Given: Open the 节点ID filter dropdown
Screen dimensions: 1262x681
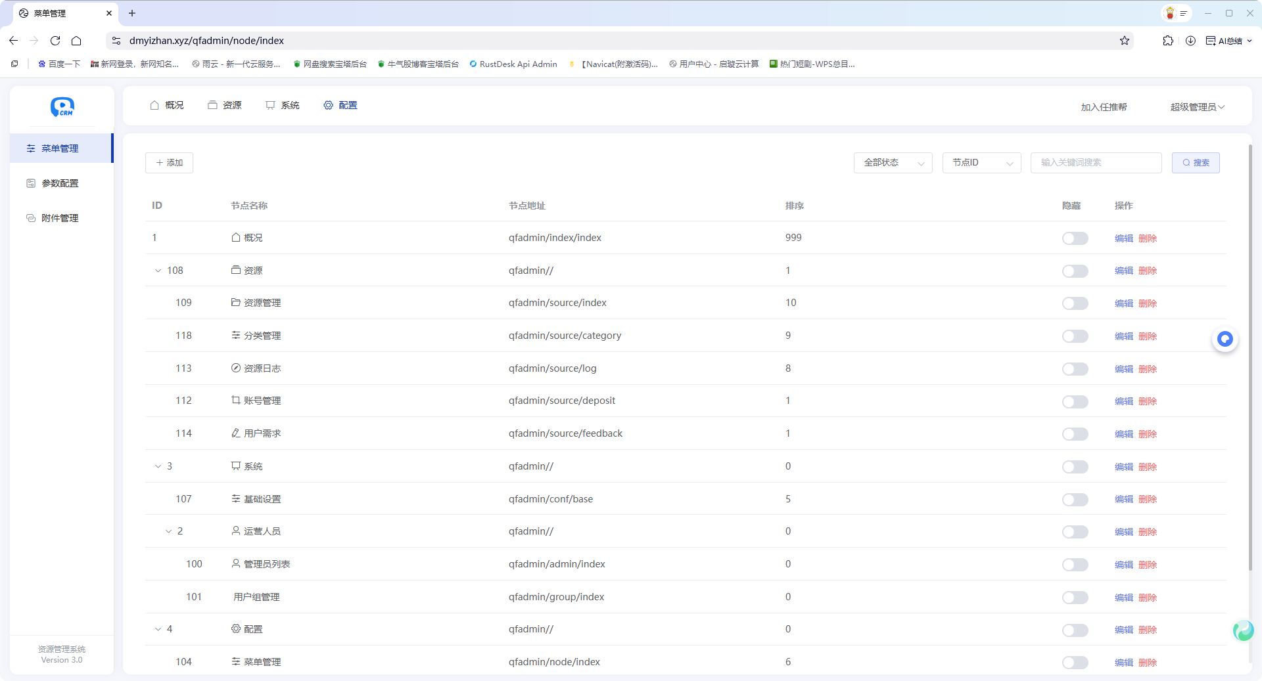Looking at the screenshot, I should pos(981,163).
